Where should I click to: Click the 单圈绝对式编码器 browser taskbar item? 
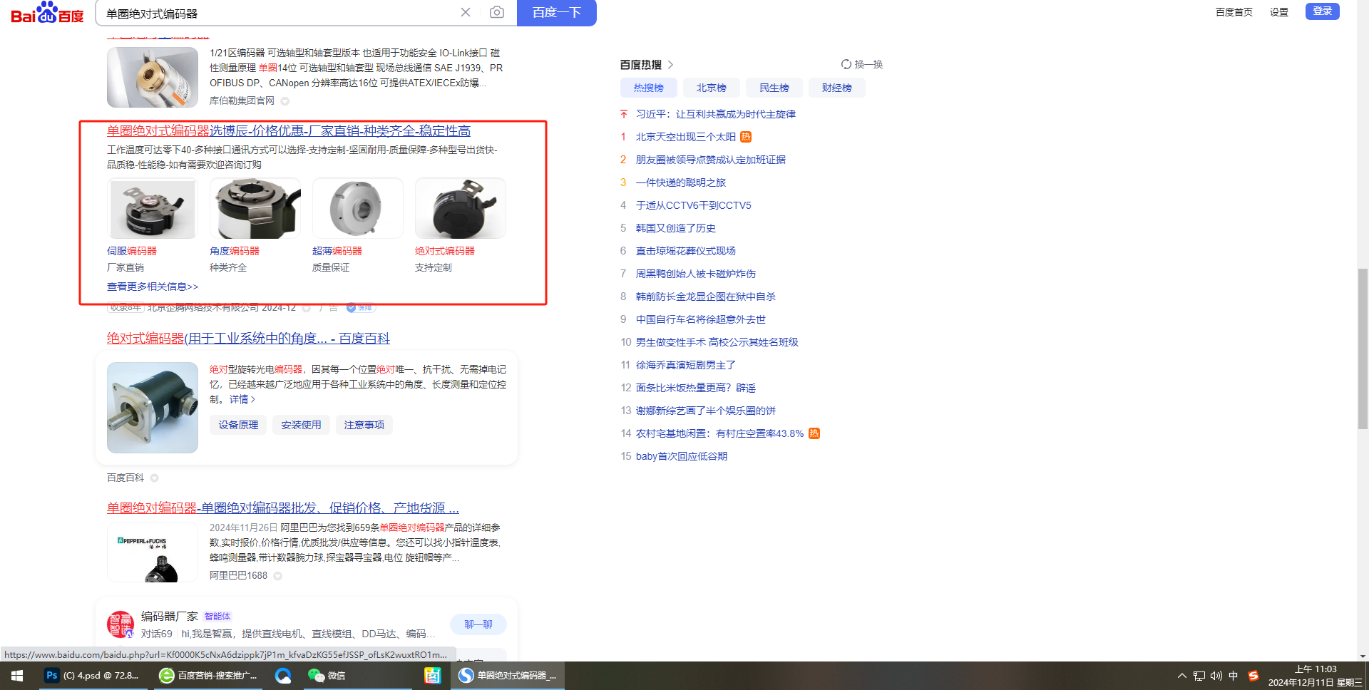click(508, 676)
